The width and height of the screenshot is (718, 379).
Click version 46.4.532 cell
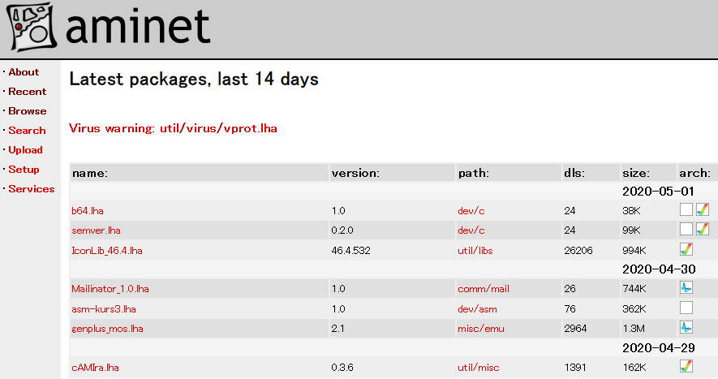coord(351,251)
